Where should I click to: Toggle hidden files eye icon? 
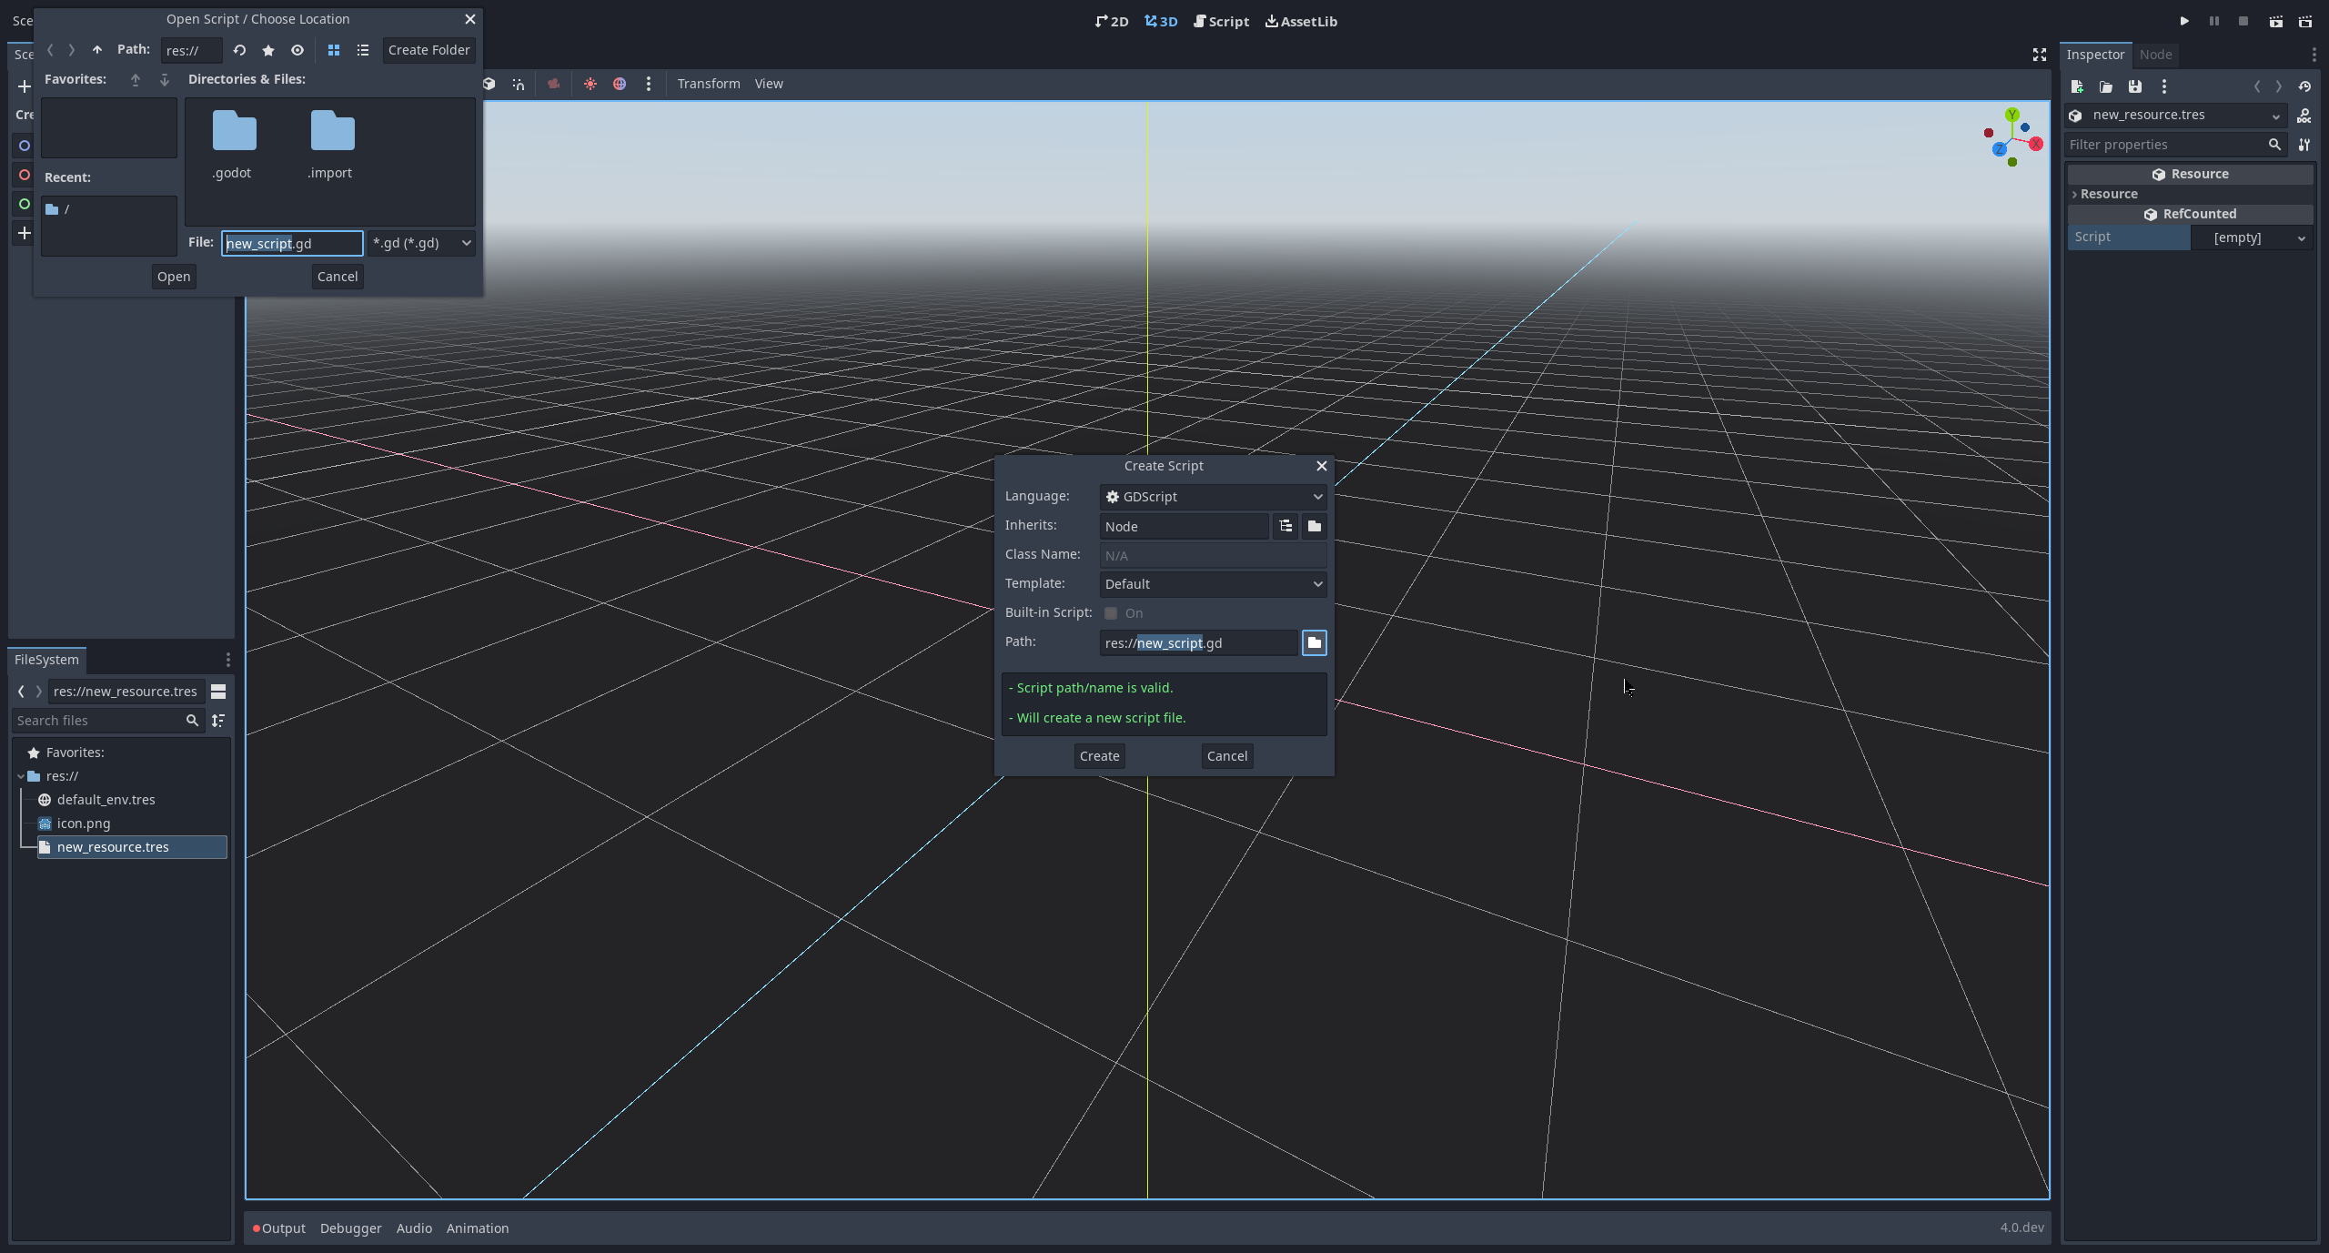[x=297, y=50]
